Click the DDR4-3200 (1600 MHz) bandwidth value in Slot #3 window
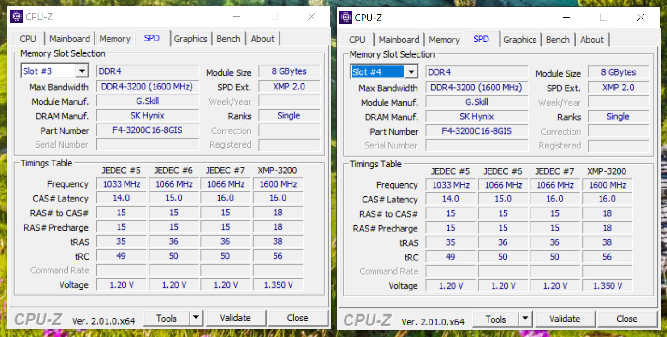This screenshot has height=337, width=667. tap(148, 86)
